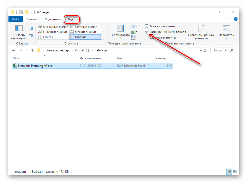The height and width of the screenshot is (183, 247).
Task: Click Virtual (Z:) breadcrumb
Action: coord(82,50)
